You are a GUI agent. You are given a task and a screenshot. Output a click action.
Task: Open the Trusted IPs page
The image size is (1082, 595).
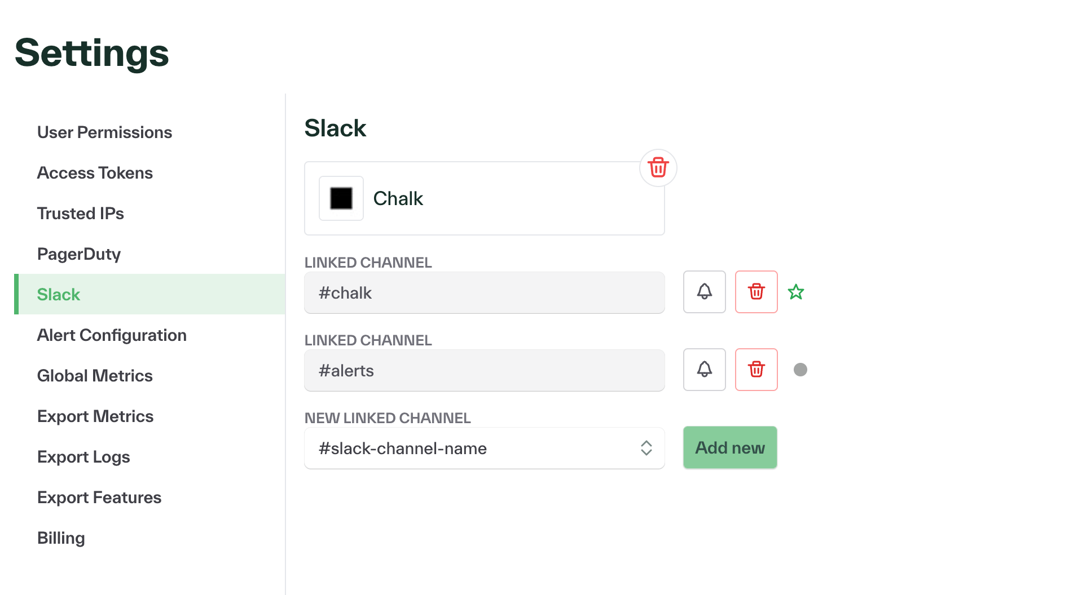80,213
